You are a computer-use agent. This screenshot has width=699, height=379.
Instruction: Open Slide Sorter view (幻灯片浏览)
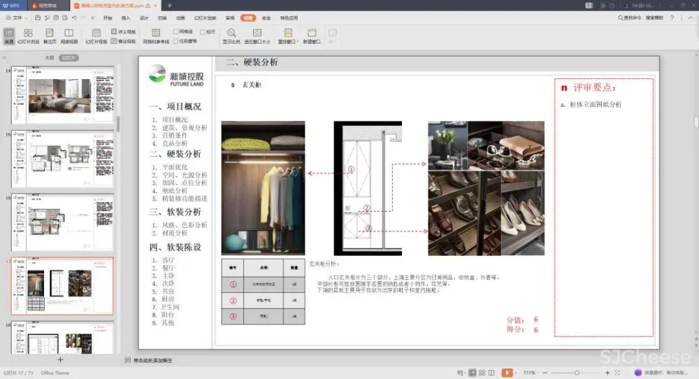click(x=28, y=36)
